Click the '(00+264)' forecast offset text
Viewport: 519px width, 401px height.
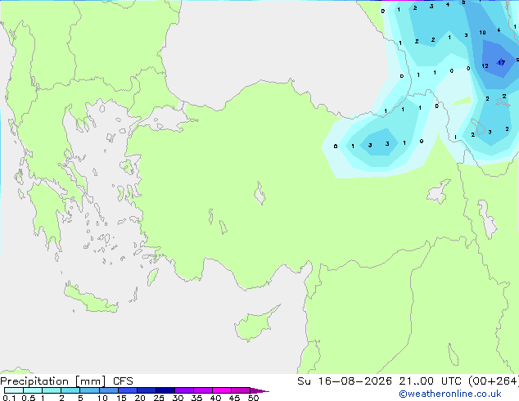[494, 381]
